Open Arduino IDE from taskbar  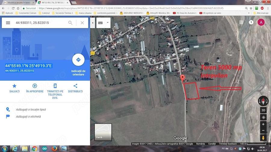coord(45,149)
